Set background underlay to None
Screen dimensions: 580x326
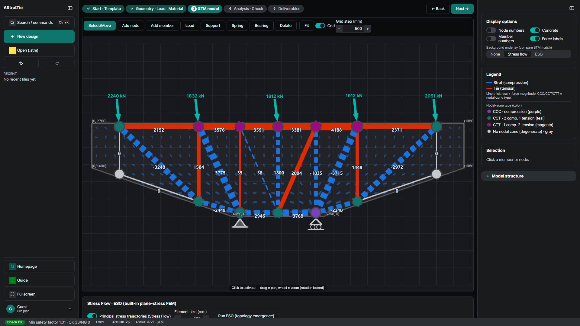click(x=495, y=54)
